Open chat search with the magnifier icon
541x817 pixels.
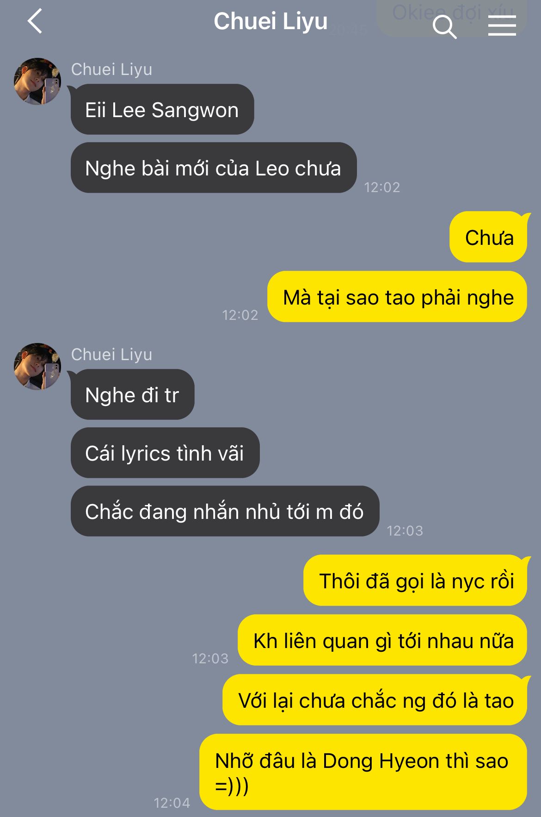(x=444, y=26)
